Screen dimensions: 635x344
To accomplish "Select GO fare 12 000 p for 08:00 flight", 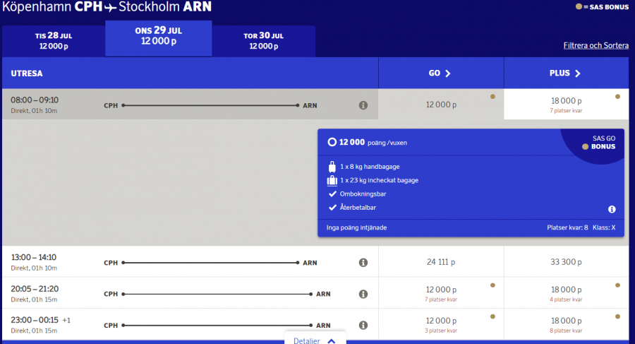I will point(441,105).
